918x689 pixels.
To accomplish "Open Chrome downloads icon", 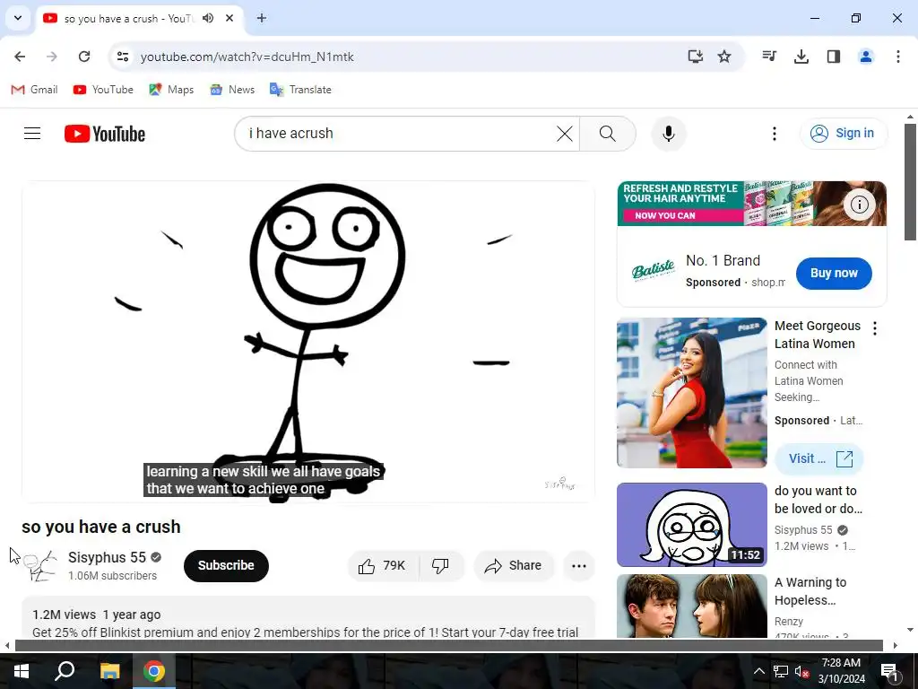I will (x=801, y=57).
